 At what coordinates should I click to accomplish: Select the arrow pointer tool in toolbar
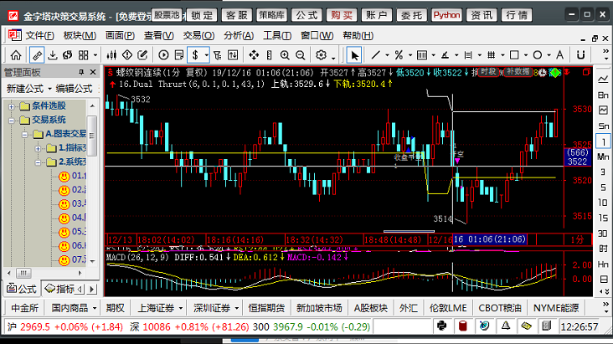coord(354,54)
